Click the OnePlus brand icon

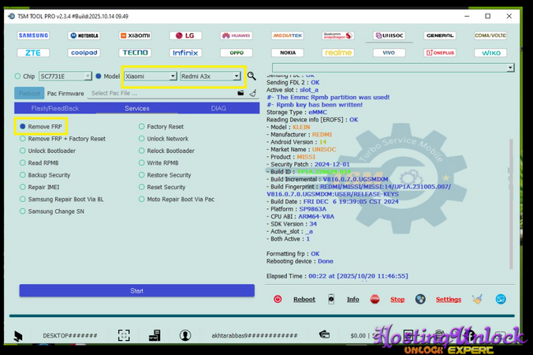440,53
